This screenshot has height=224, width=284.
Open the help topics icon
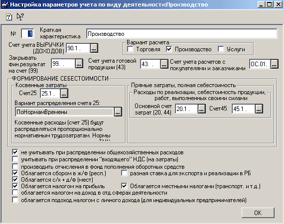coord(8,17)
